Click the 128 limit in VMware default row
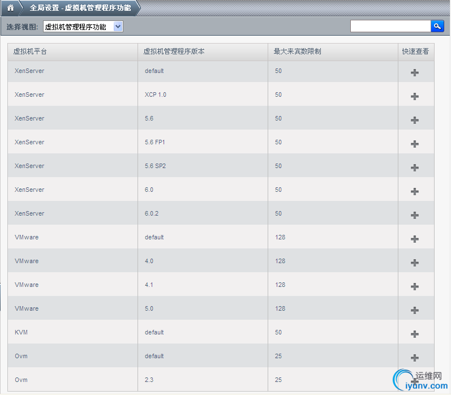The width and height of the screenshot is (451, 395). [x=280, y=237]
